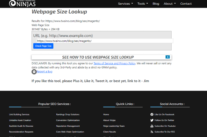Open Linkable Asset Creation footer link
This screenshot has width=207, height=137.
(20, 120)
